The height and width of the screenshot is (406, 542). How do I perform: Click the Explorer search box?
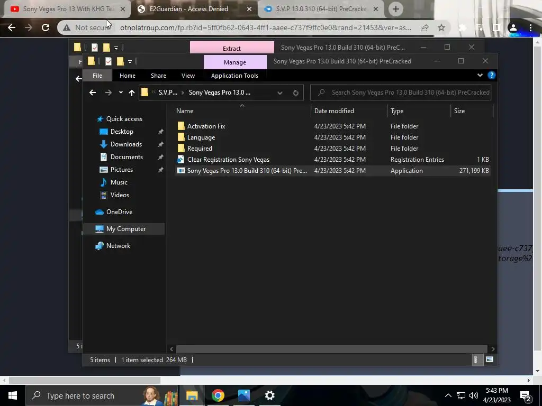(401, 93)
